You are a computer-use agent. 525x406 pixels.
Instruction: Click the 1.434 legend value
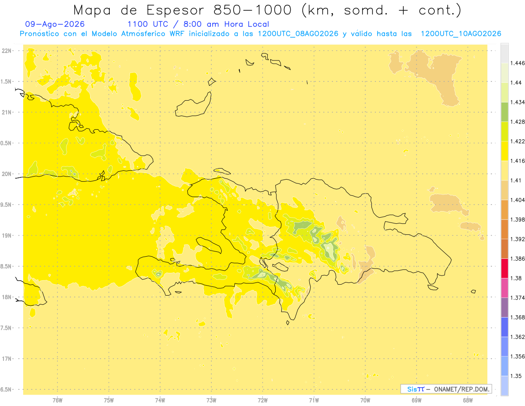518,102
